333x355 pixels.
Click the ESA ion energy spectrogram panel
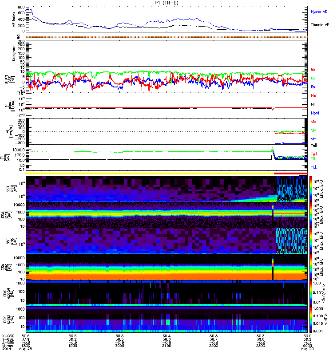(166, 215)
